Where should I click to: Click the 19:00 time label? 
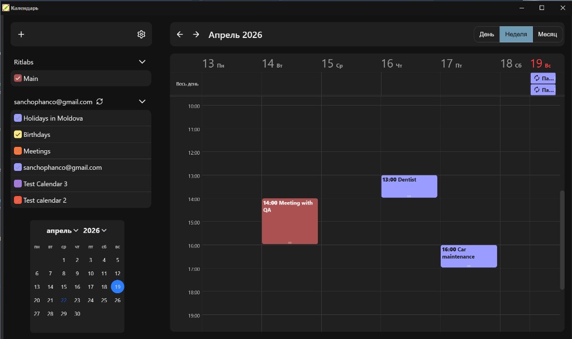click(194, 316)
